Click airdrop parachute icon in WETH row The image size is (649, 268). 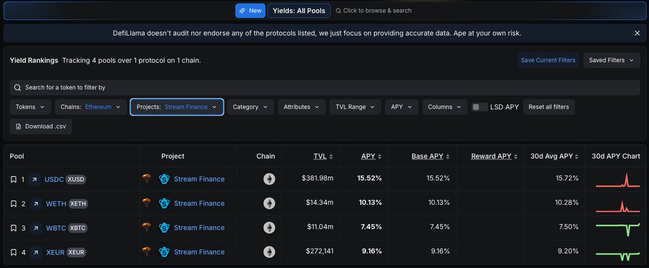(x=146, y=203)
